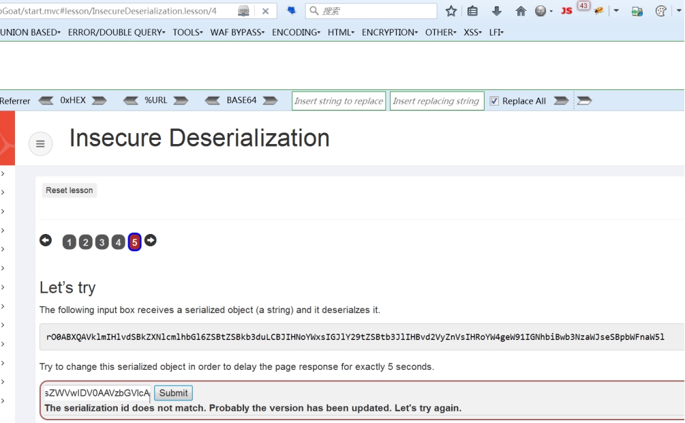Open XSS dropdown menu
This screenshot has height=423, width=685.
(473, 32)
